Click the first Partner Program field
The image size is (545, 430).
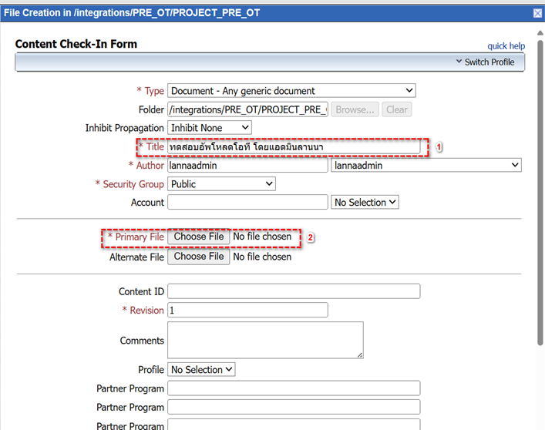click(x=294, y=388)
